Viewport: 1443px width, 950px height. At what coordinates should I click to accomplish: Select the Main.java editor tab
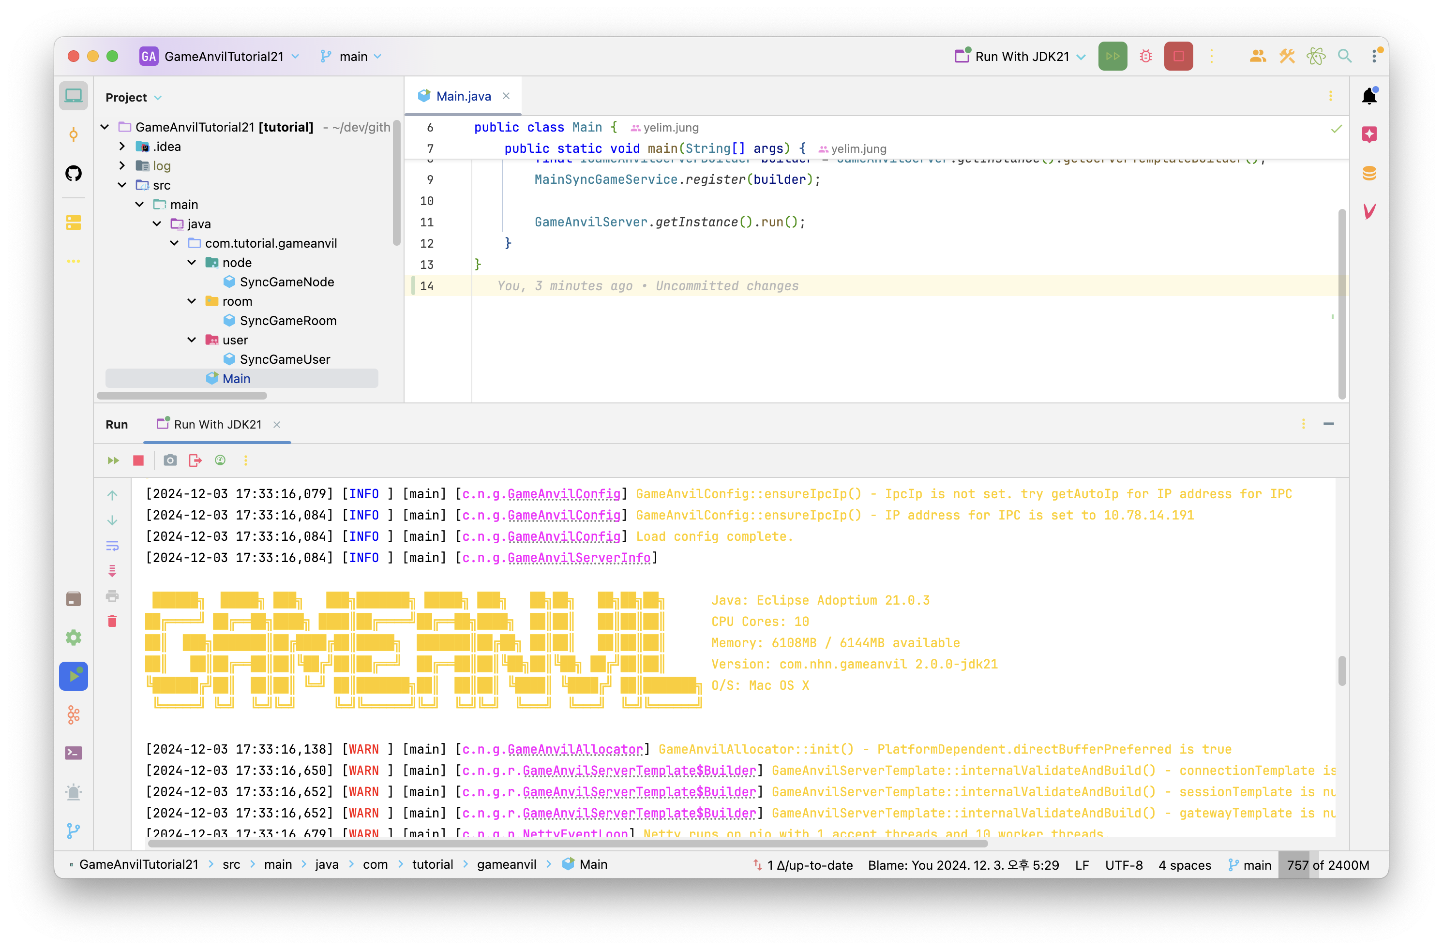click(x=463, y=96)
